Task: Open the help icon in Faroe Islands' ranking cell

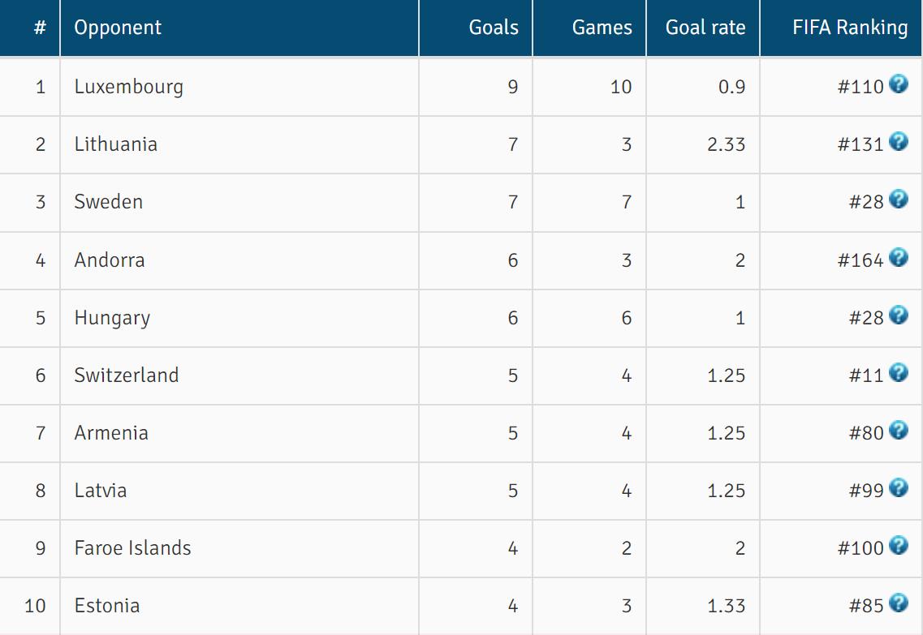Action: coord(898,545)
